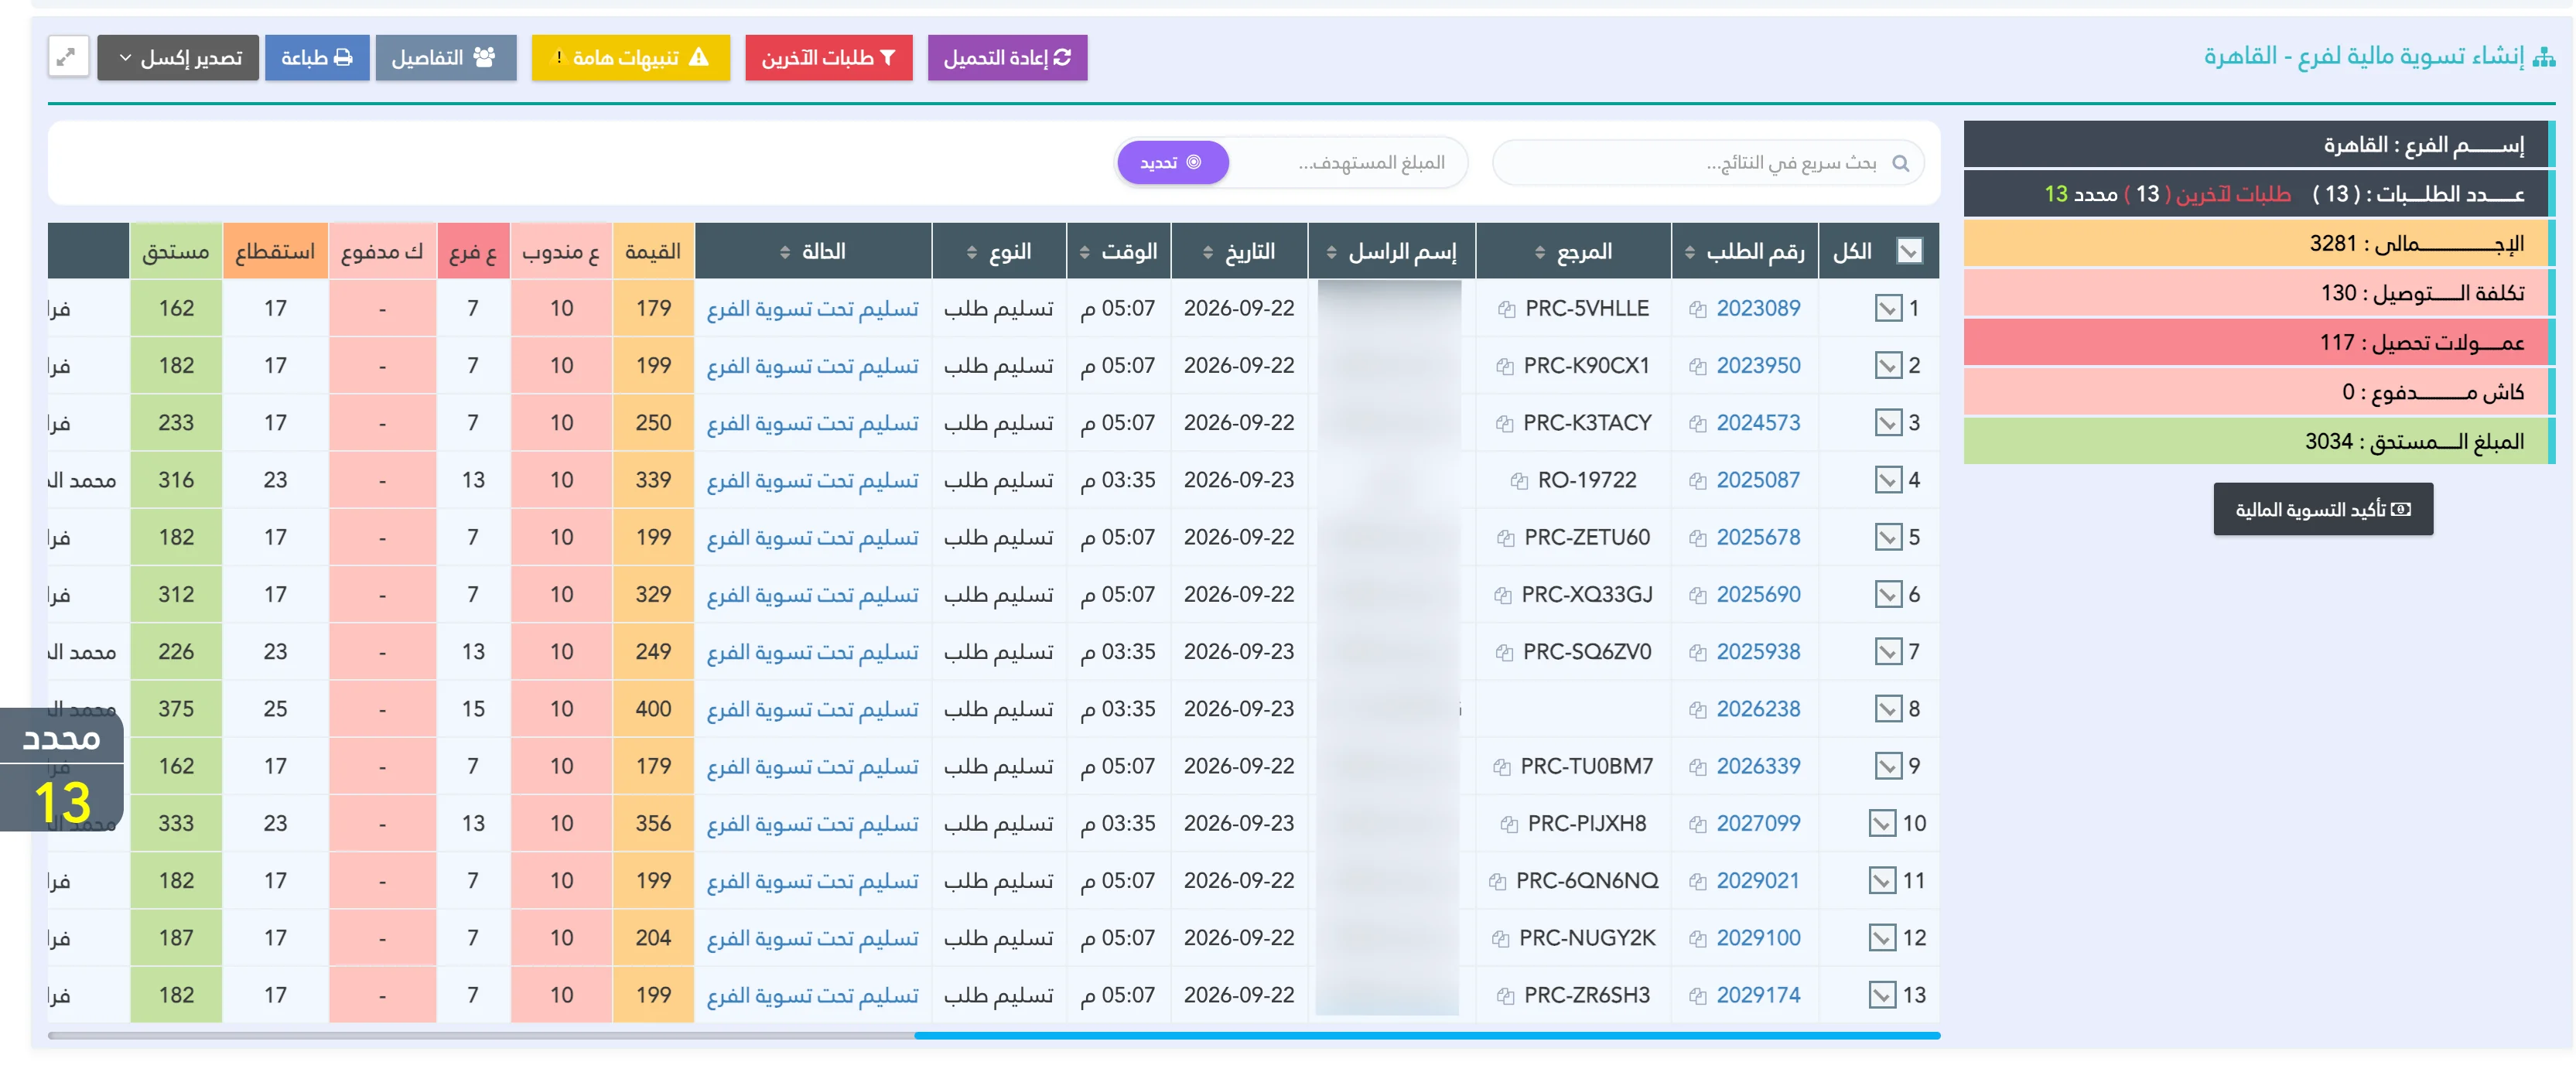Click the مستحق column header
This screenshot has height=1079, width=2576.
(x=176, y=251)
